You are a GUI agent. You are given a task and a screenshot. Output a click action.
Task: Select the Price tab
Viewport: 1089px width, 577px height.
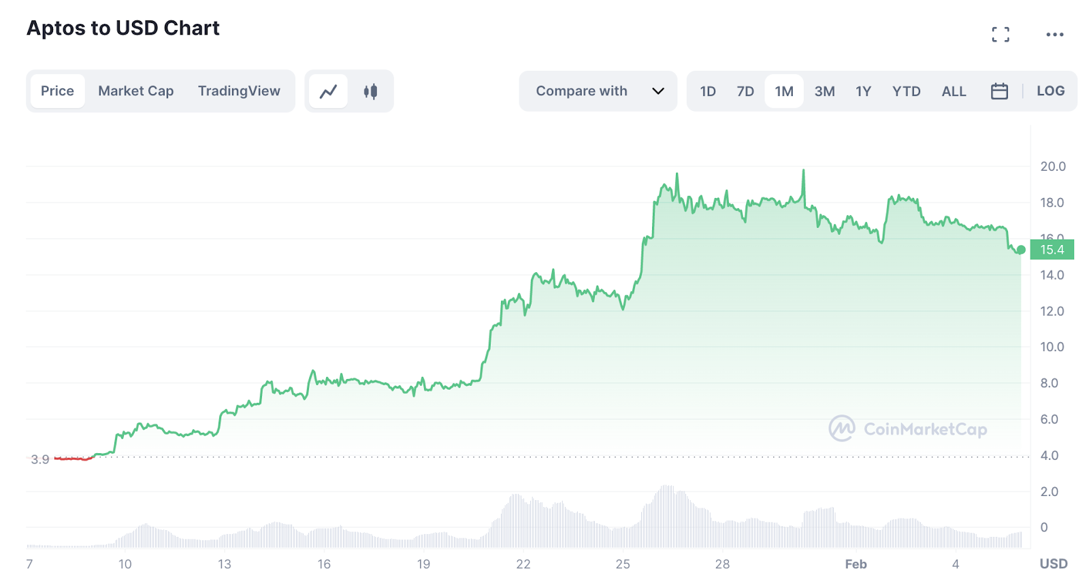[x=57, y=91]
